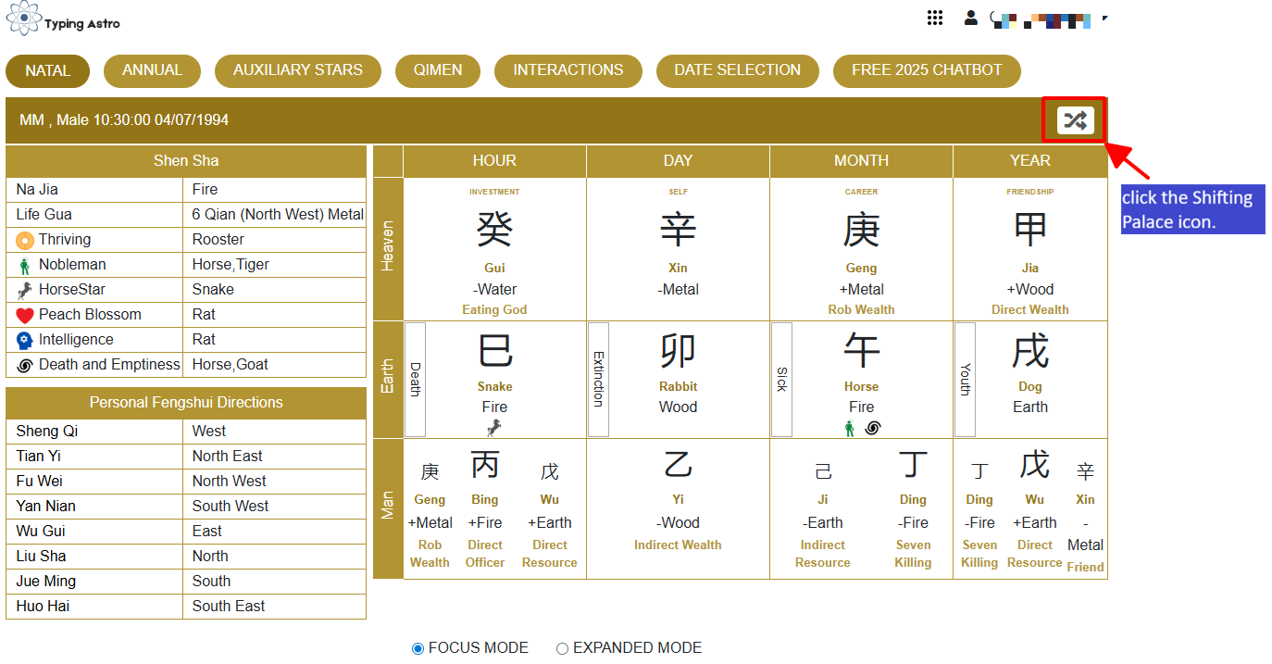Screen dimensions: 1272x664
Task: Click the DATE SELECTION button
Action: click(x=737, y=70)
